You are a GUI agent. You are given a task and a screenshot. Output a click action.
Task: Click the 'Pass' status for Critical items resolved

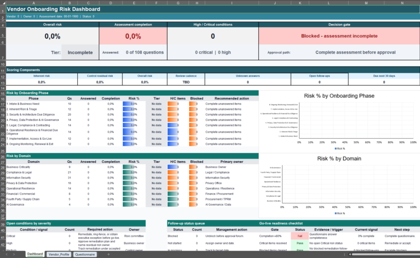[x=300, y=243]
